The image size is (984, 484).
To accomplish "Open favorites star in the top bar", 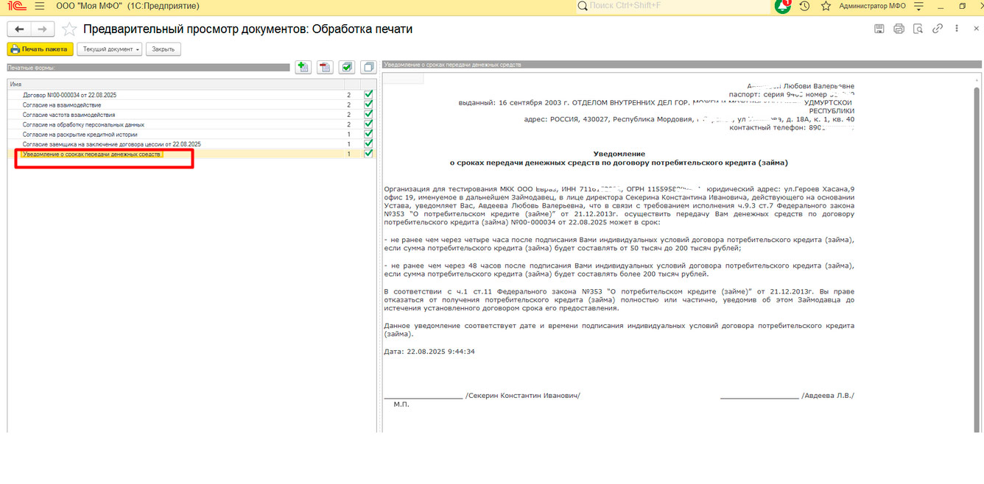I will (826, 6).
